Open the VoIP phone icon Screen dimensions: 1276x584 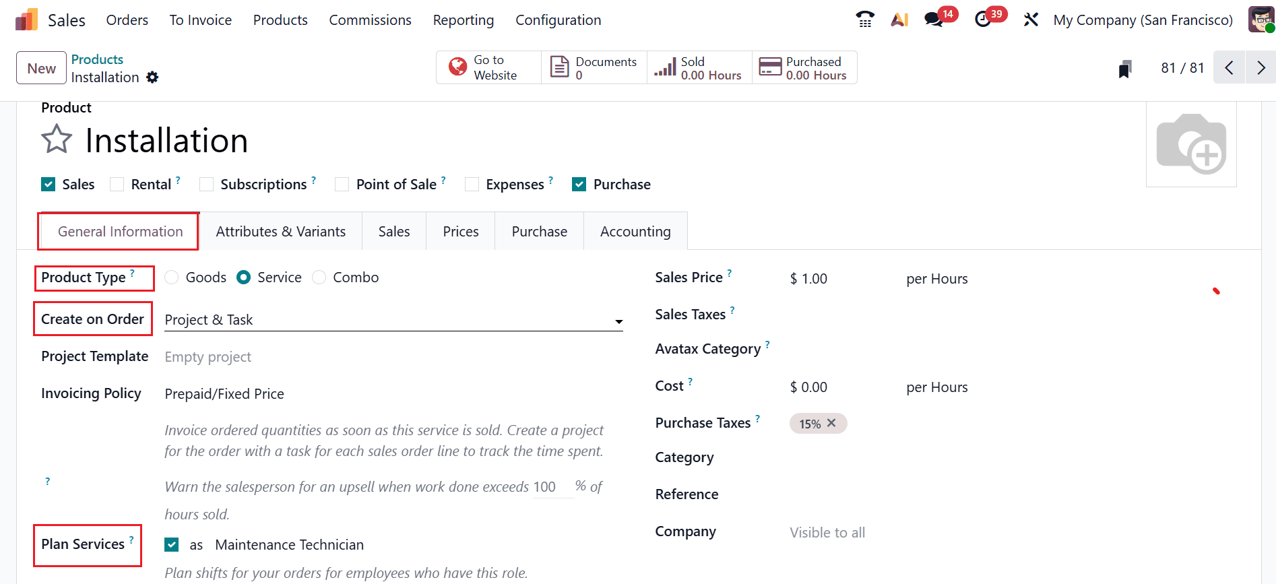point(865,20)
